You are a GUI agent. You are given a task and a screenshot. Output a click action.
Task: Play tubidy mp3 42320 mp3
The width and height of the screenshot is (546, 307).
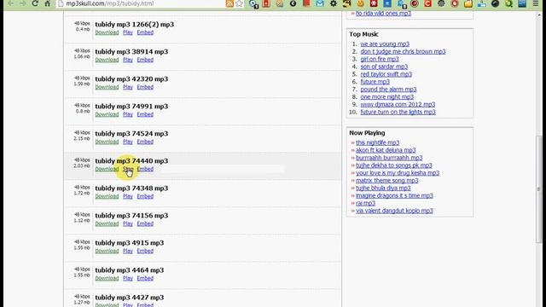[128, 87]
